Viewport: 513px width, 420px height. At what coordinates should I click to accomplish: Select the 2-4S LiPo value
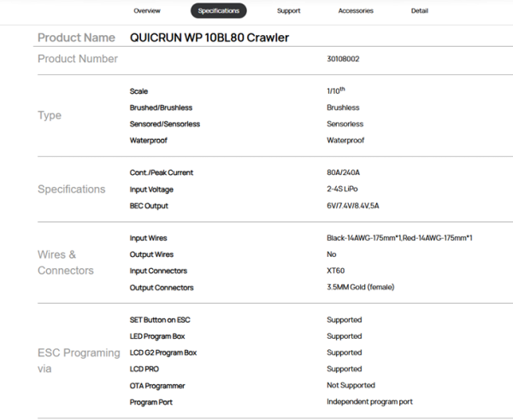[342, 190]
